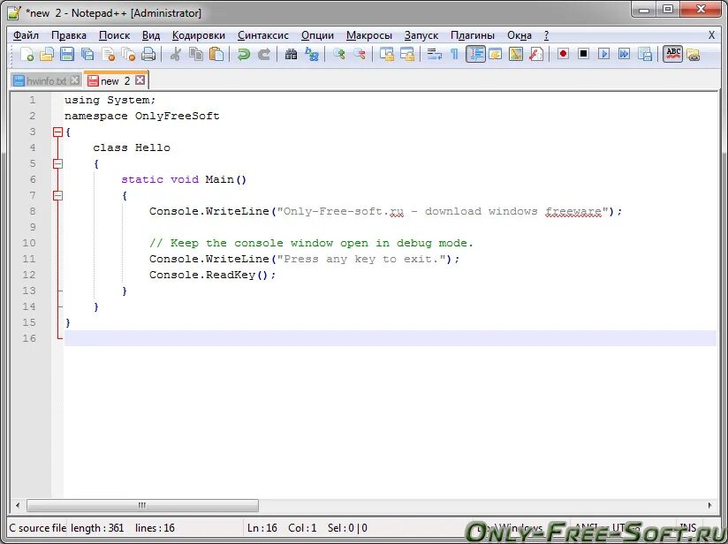728x544 pixels.
Task: Open the function list icon
Action: (x=536, y=54)
